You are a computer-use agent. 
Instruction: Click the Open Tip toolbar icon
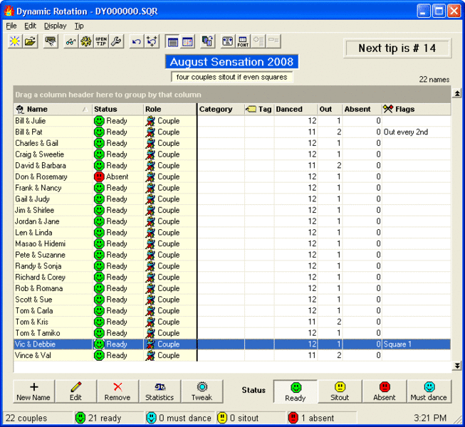[101, 42]
